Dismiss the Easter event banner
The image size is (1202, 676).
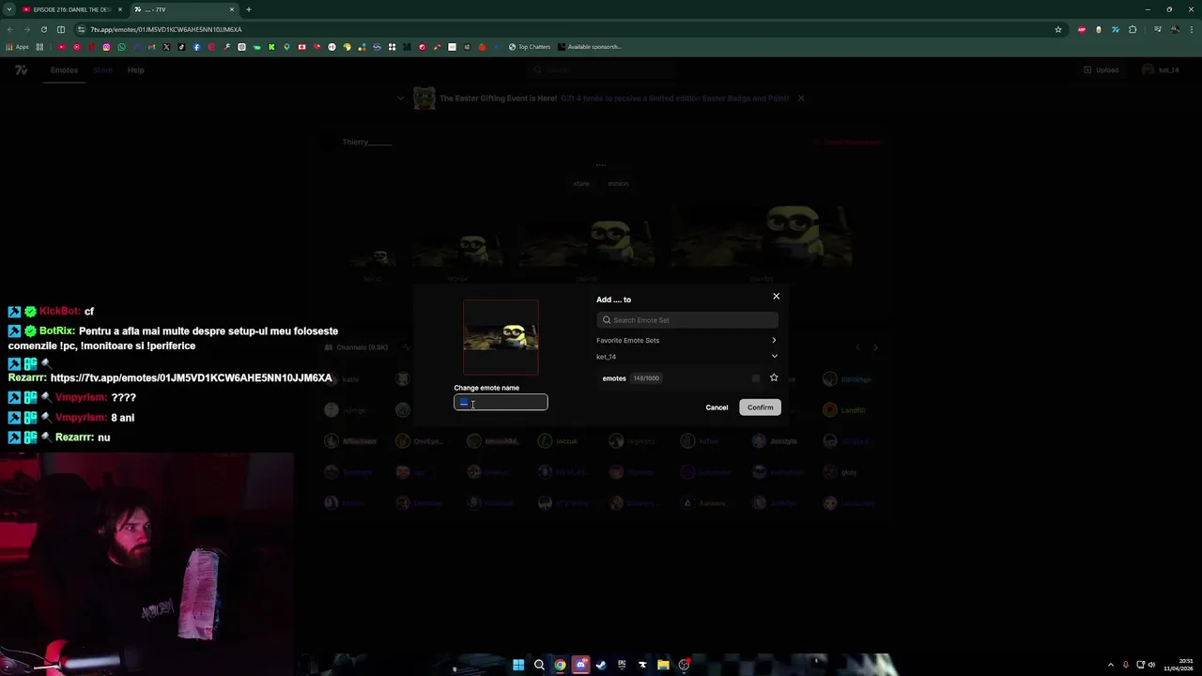point(800,98)
